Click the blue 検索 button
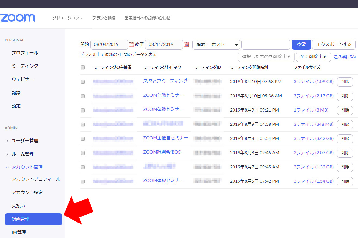Viewport: 358px width, 238px height. (301, 45)
